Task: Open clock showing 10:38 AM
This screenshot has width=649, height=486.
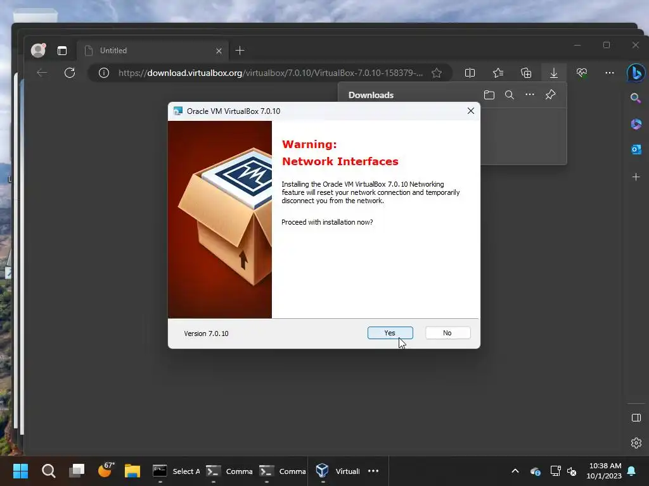Action: pos(604,471)
